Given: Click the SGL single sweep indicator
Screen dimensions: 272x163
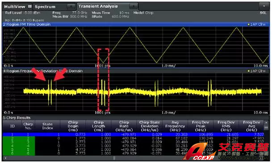Looking at the screenshot, I should [x=263, y=13].
